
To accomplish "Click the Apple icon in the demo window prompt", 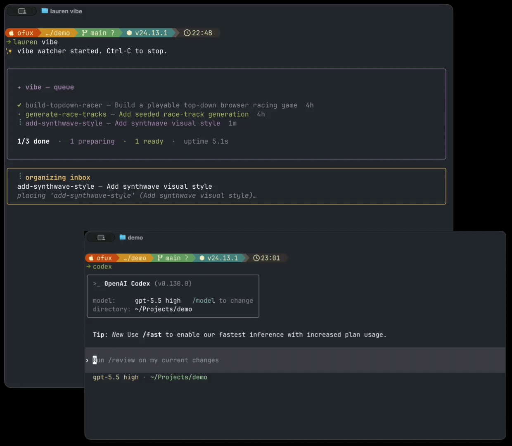I will pos(91,258).
